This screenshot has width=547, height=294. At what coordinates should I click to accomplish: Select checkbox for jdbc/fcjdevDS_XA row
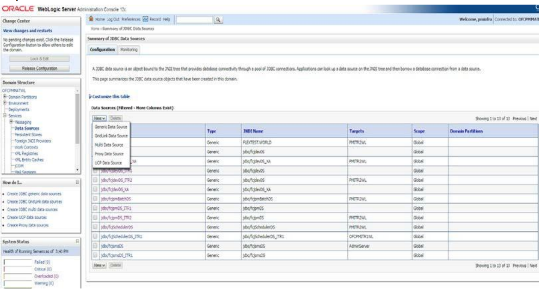95,190
